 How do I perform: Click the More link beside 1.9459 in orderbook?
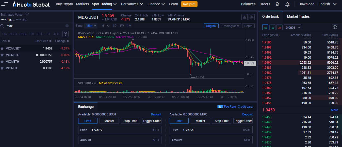pyautogui.click(x=334, y=110)
